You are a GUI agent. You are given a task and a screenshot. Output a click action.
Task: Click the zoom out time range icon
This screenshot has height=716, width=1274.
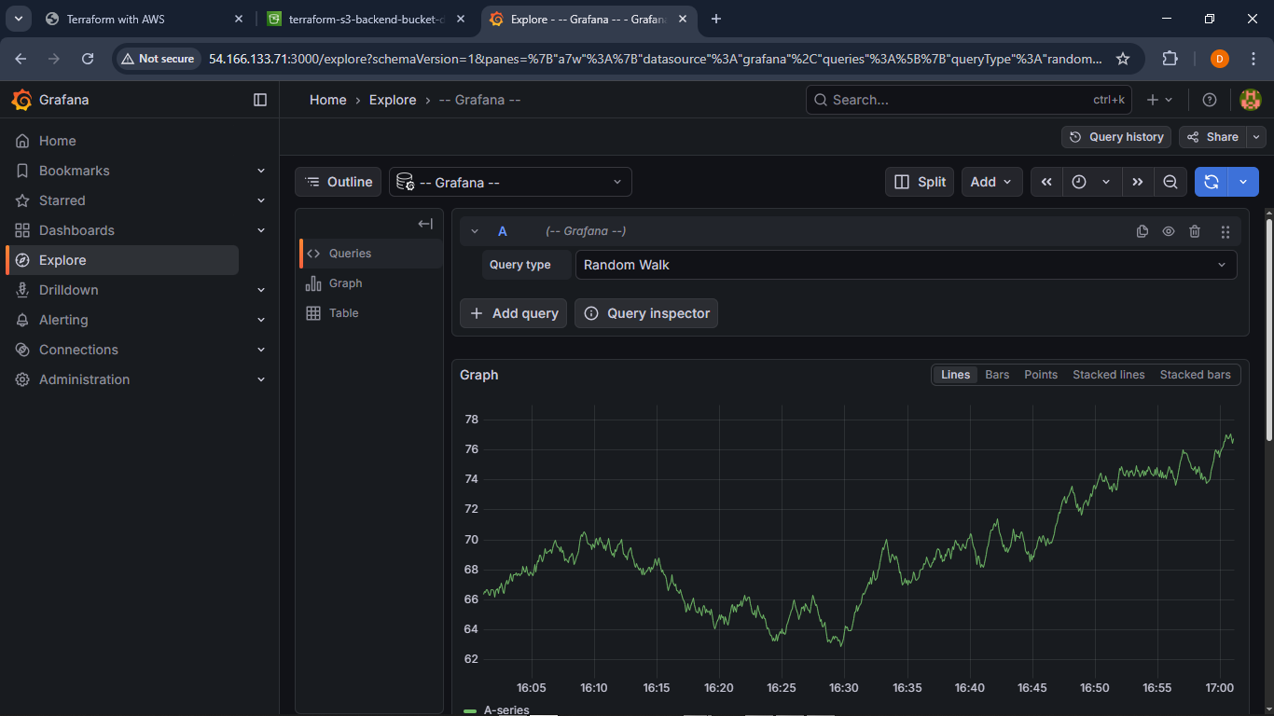pos(1170,182)
